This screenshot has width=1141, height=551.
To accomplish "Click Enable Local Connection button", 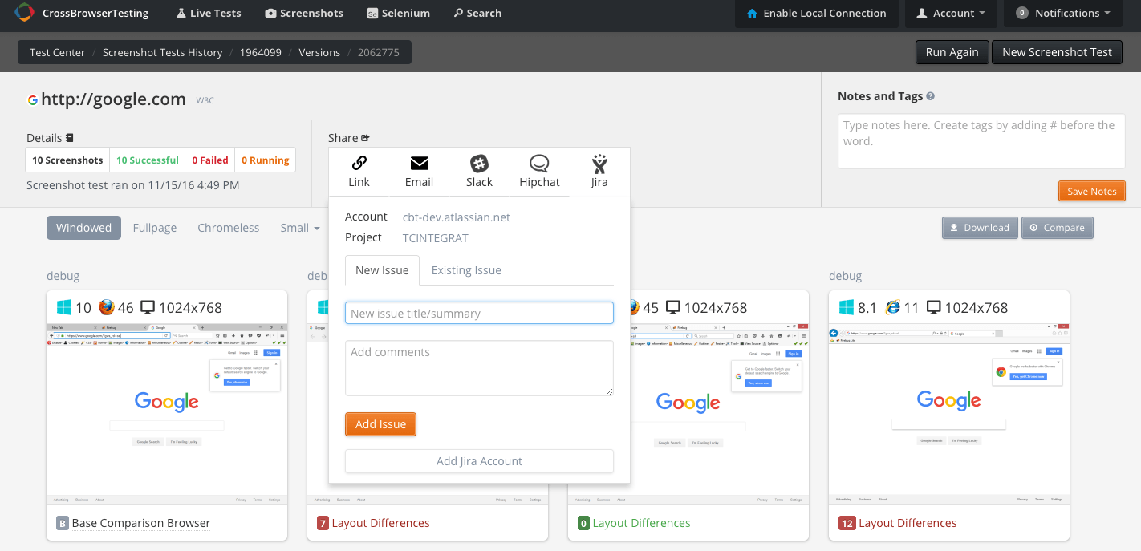I will (x=816, y=13).
